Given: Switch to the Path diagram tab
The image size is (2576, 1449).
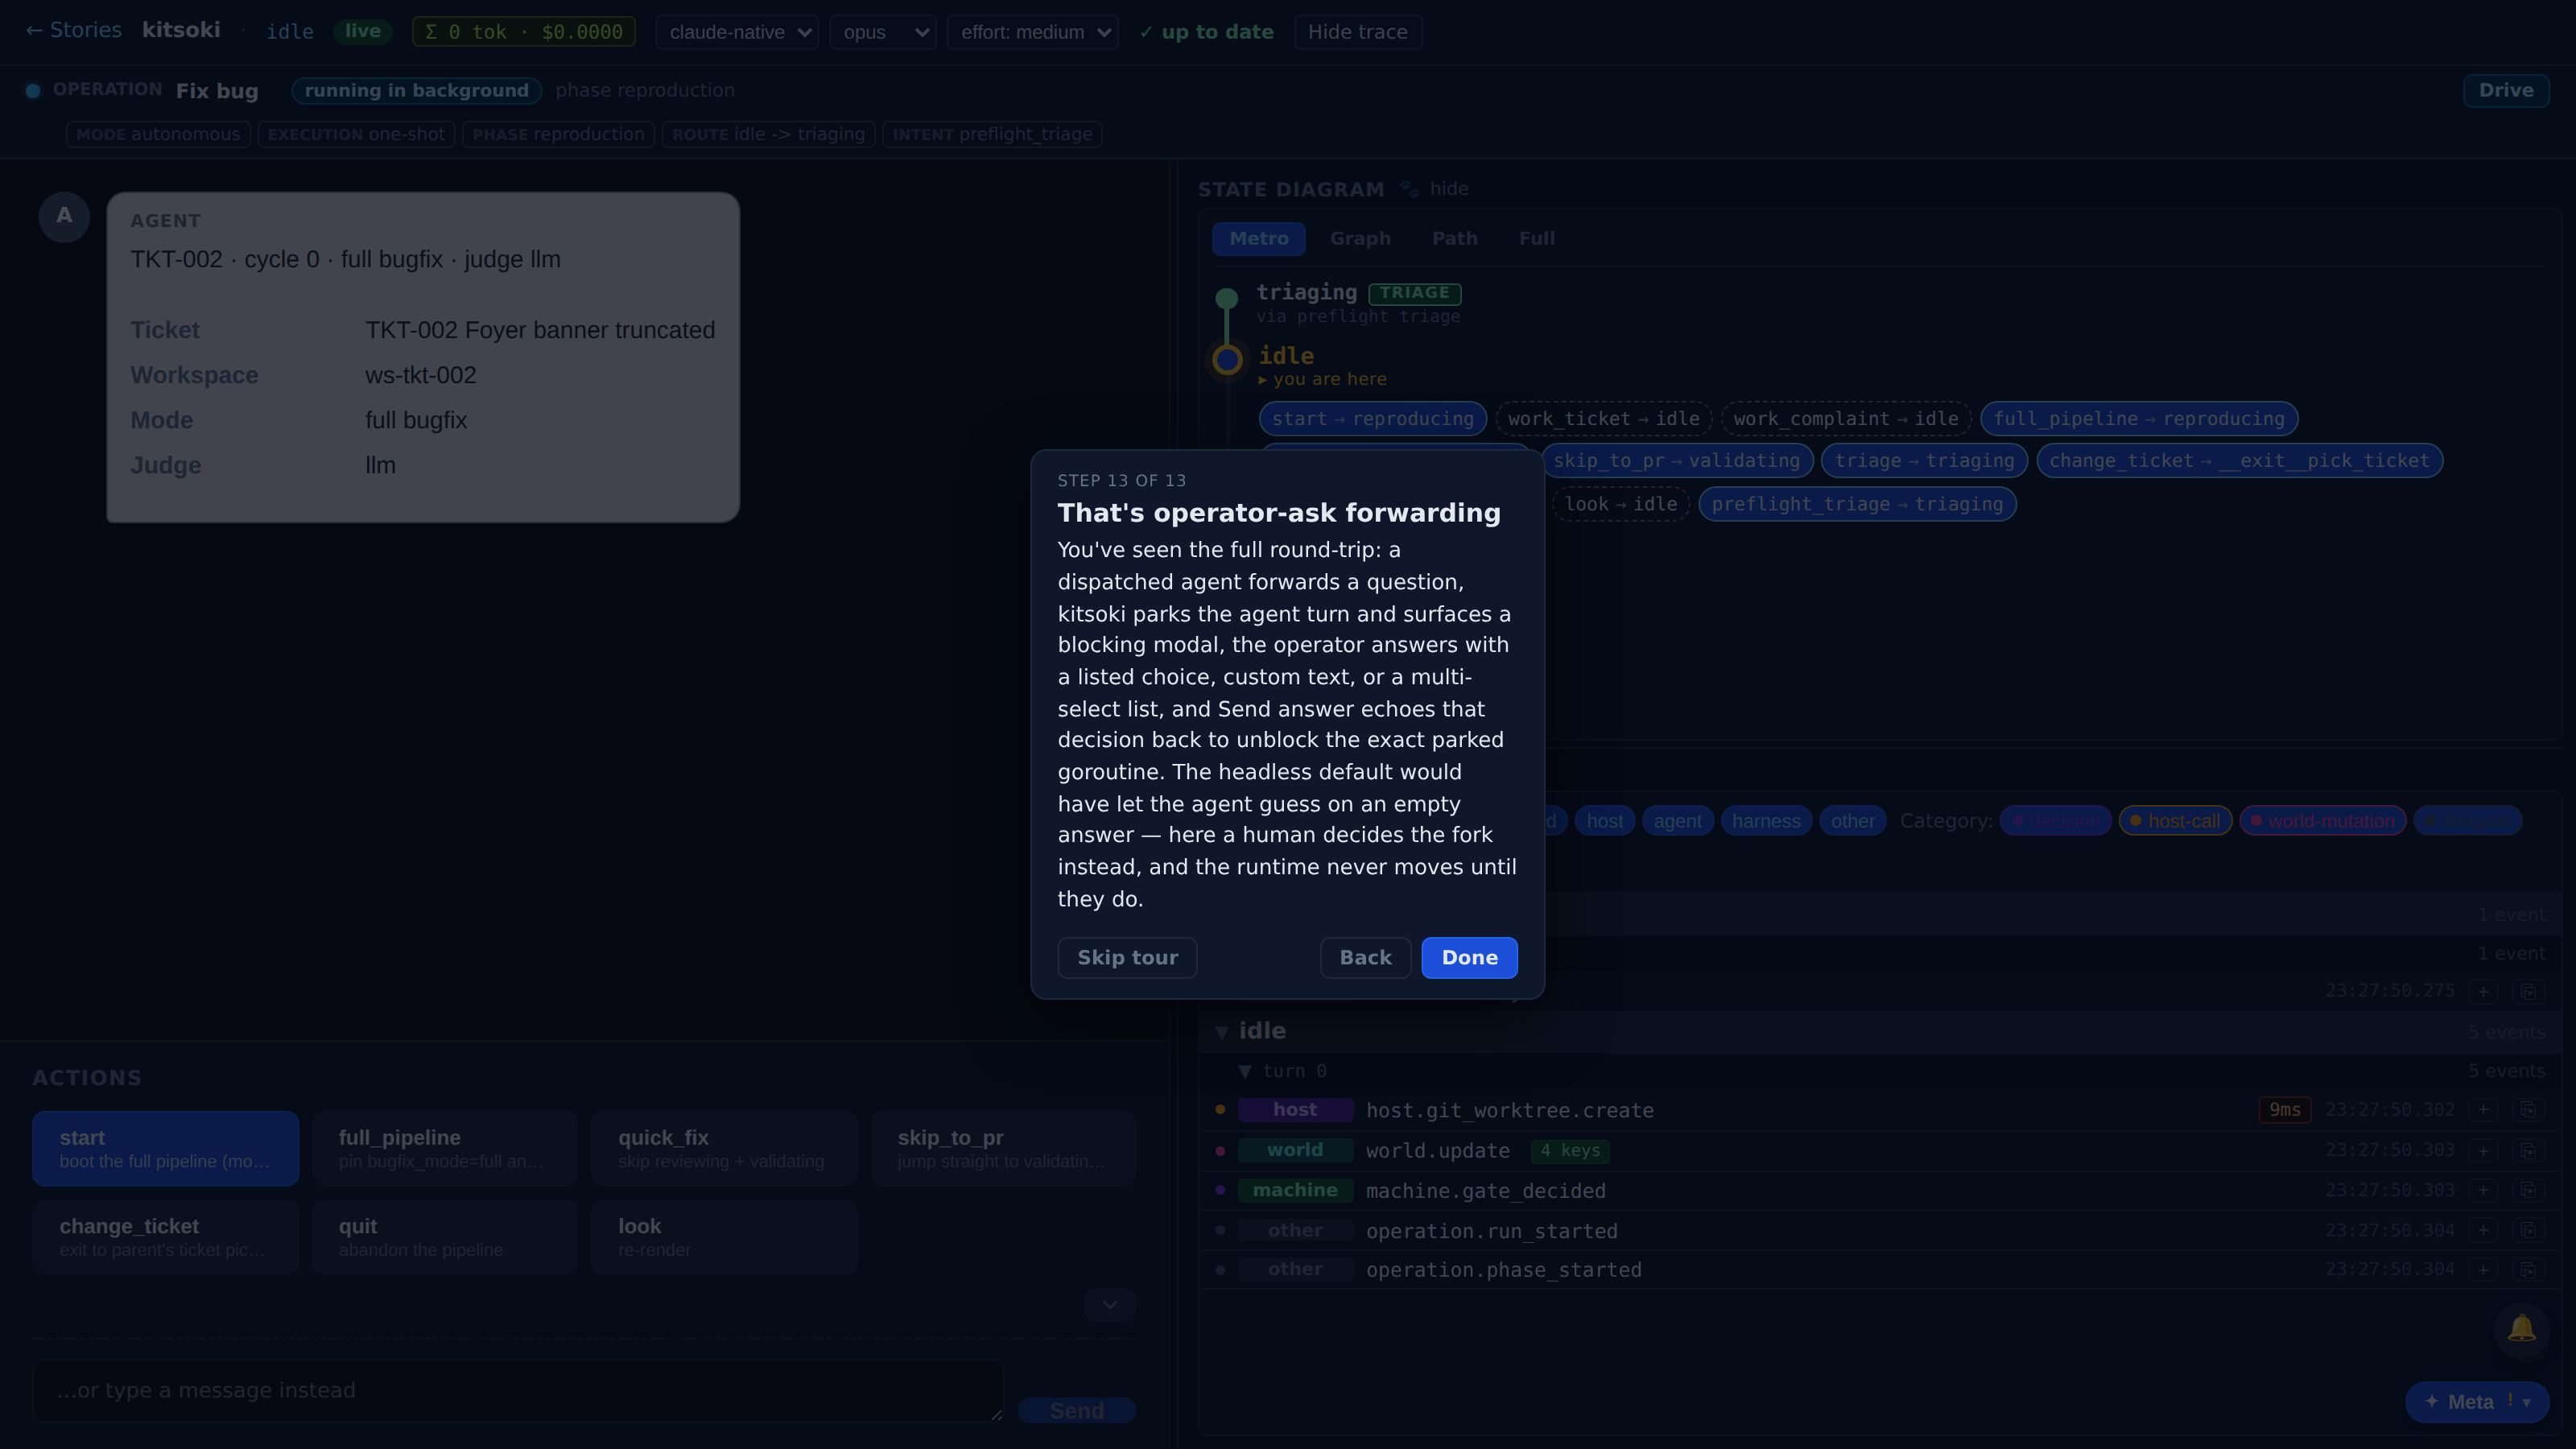Looking at the screenshot, I should [1454, 238].
